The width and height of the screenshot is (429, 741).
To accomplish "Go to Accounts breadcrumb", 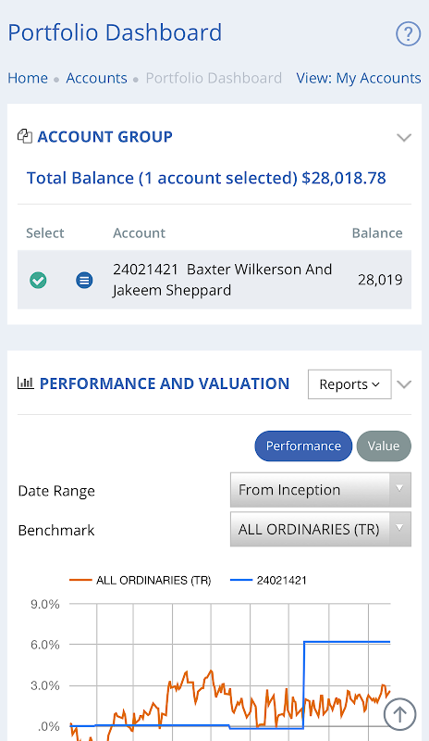I will 96,78.
